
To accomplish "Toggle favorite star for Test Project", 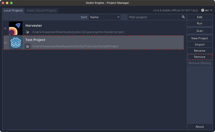I will [5, 42].
